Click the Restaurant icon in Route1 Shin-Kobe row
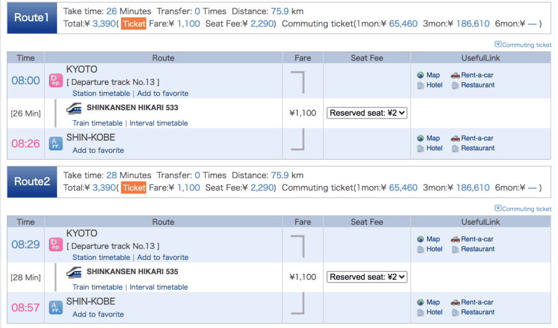 [x=455, y=149]
